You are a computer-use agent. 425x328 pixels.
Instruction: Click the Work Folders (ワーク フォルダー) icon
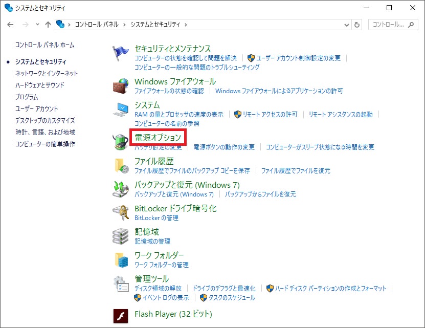pyautogui.click(x=121, y=260)
